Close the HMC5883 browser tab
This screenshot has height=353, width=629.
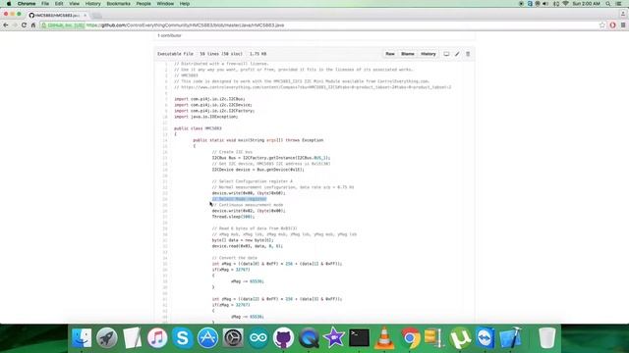(86, 16)
